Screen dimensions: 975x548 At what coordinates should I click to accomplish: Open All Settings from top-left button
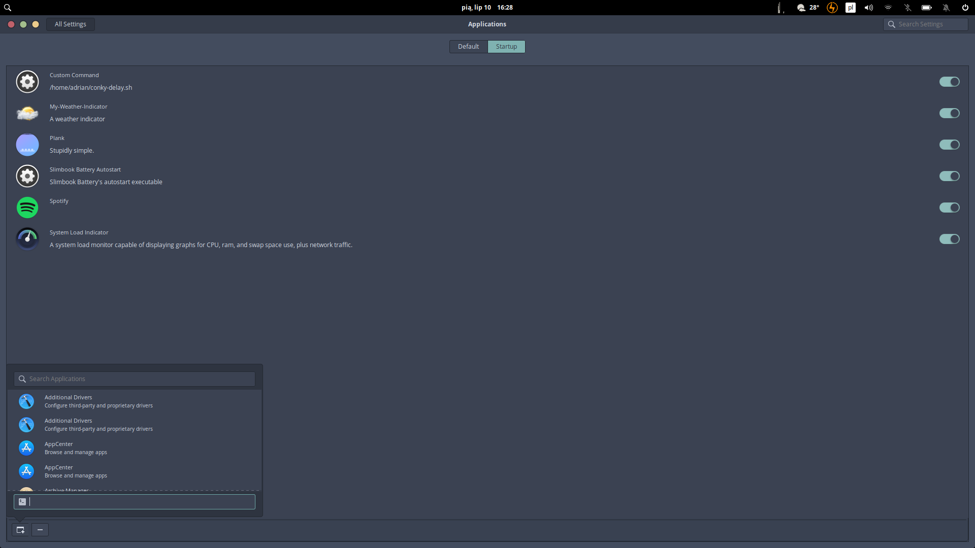70,24
